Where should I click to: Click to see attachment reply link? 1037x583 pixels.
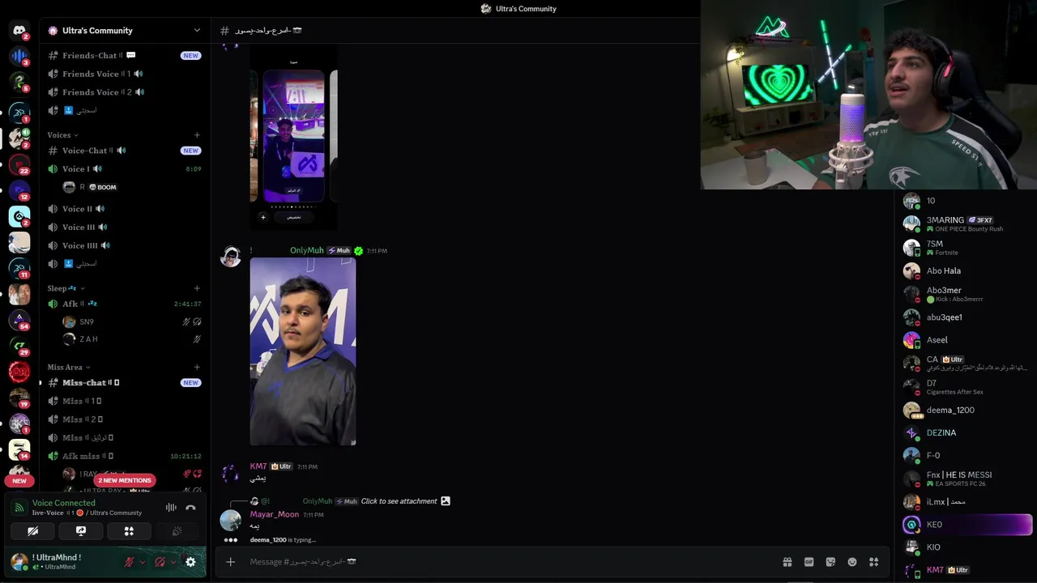(x=399, y=501)
